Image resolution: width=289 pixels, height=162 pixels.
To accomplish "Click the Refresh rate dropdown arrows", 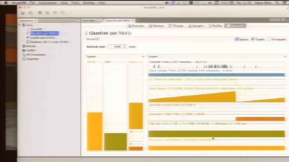I will pyautogui.click(x=125, y=47).
